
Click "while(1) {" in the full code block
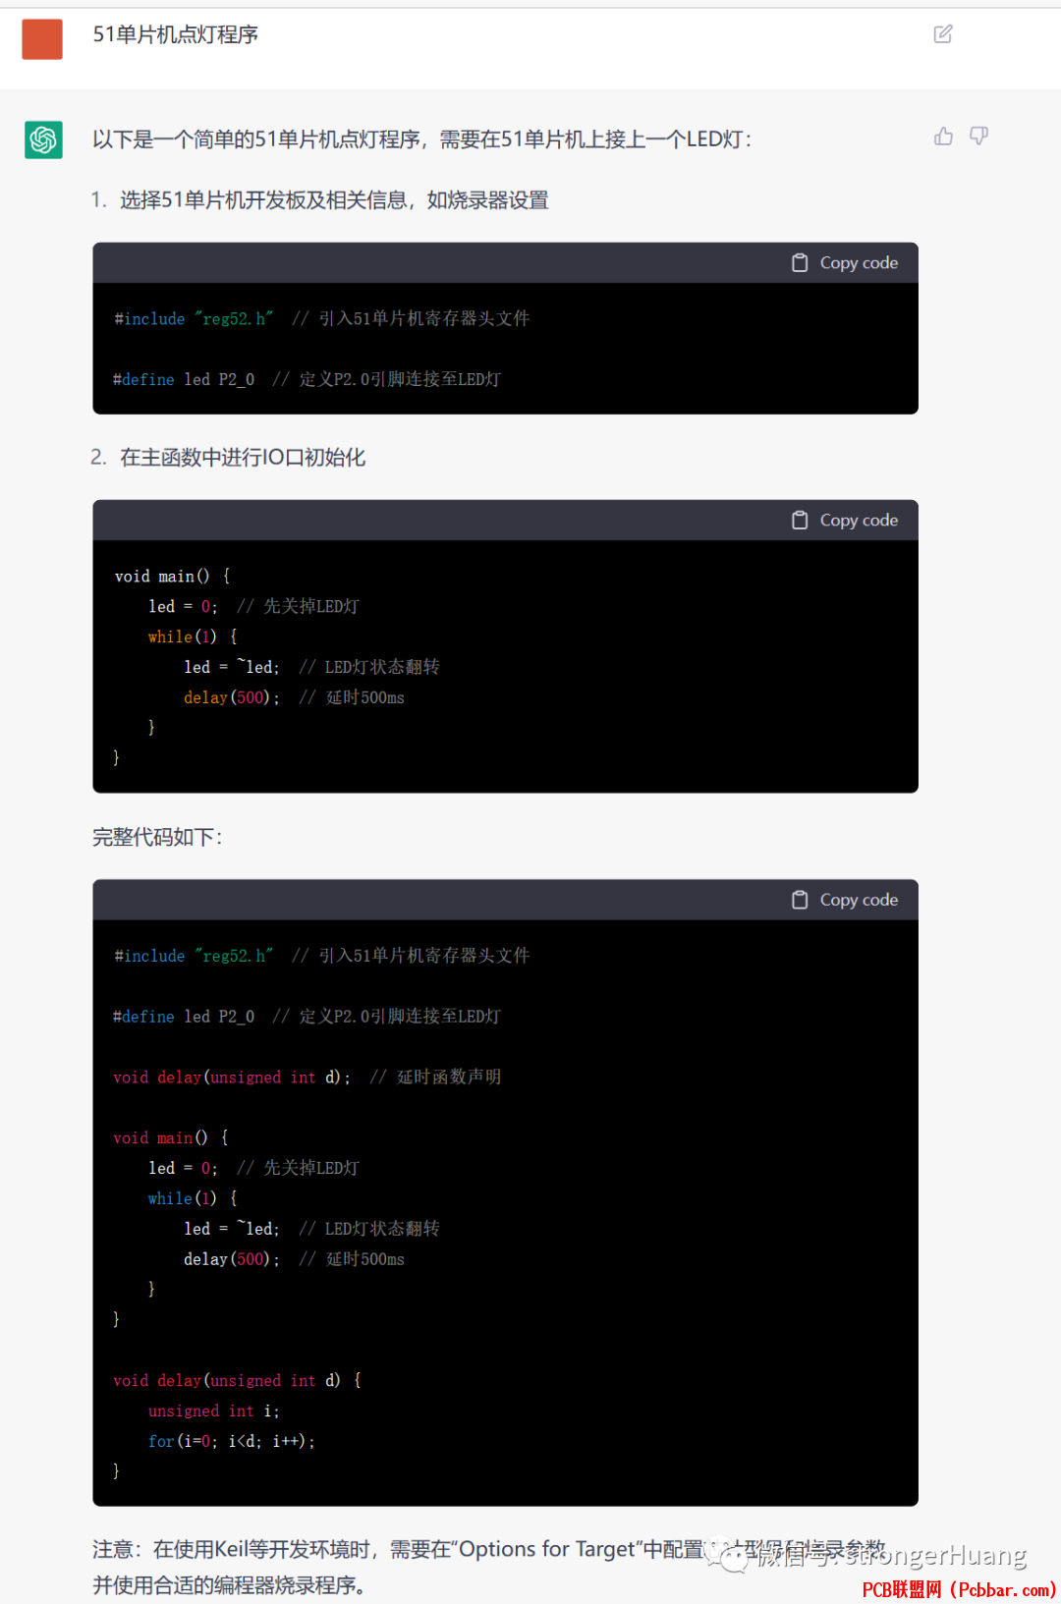[x=193, y=1199]
